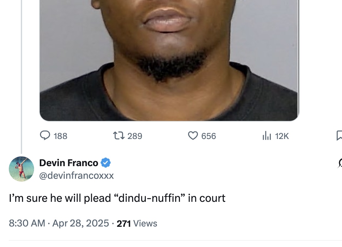Click the bookmark icon at right edge
This screenshot has width=342, height=247.
[339, 136]
